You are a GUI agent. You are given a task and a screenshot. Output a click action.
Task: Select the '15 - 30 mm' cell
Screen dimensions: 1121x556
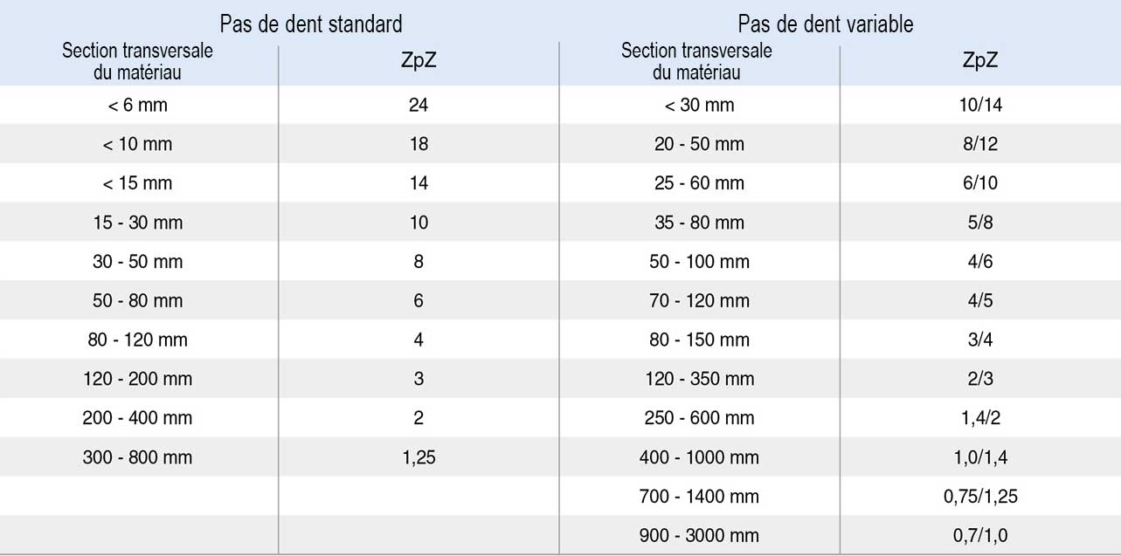(138, 223)
